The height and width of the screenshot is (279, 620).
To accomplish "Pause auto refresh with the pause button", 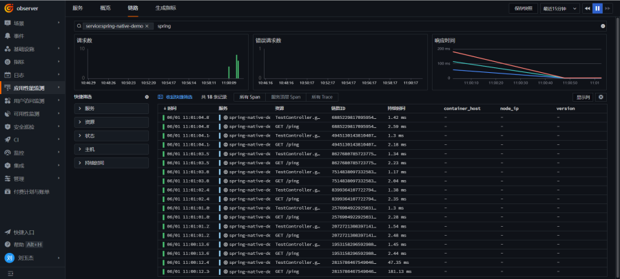I will point(597,8).
